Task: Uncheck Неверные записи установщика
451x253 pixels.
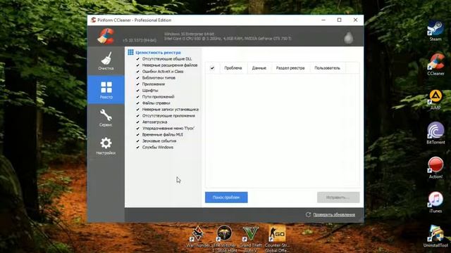Action: tap(138, 110)
